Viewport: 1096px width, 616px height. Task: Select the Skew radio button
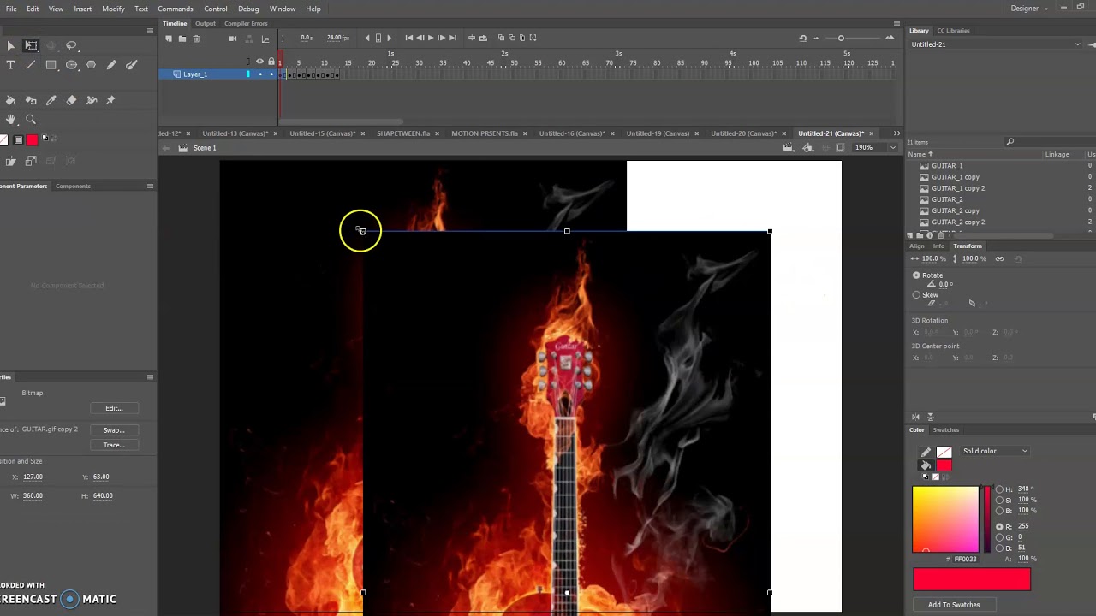(x=916, y=295)
